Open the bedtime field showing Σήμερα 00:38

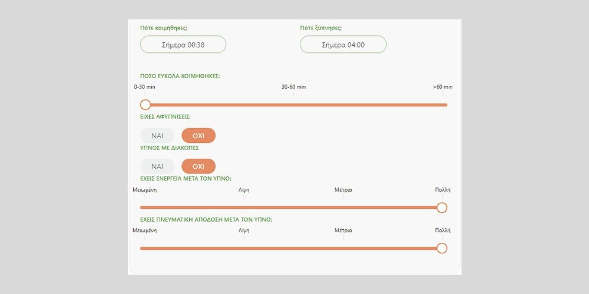pos(183,45)
